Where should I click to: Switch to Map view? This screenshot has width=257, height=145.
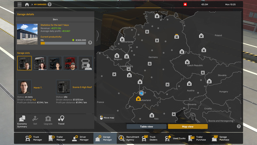point(188,126)
